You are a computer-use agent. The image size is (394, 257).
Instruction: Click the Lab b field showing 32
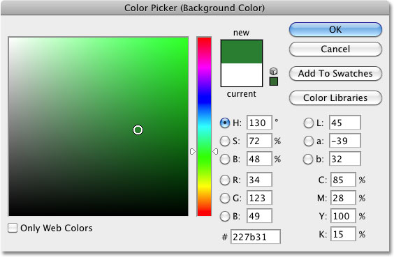(345, 159)
